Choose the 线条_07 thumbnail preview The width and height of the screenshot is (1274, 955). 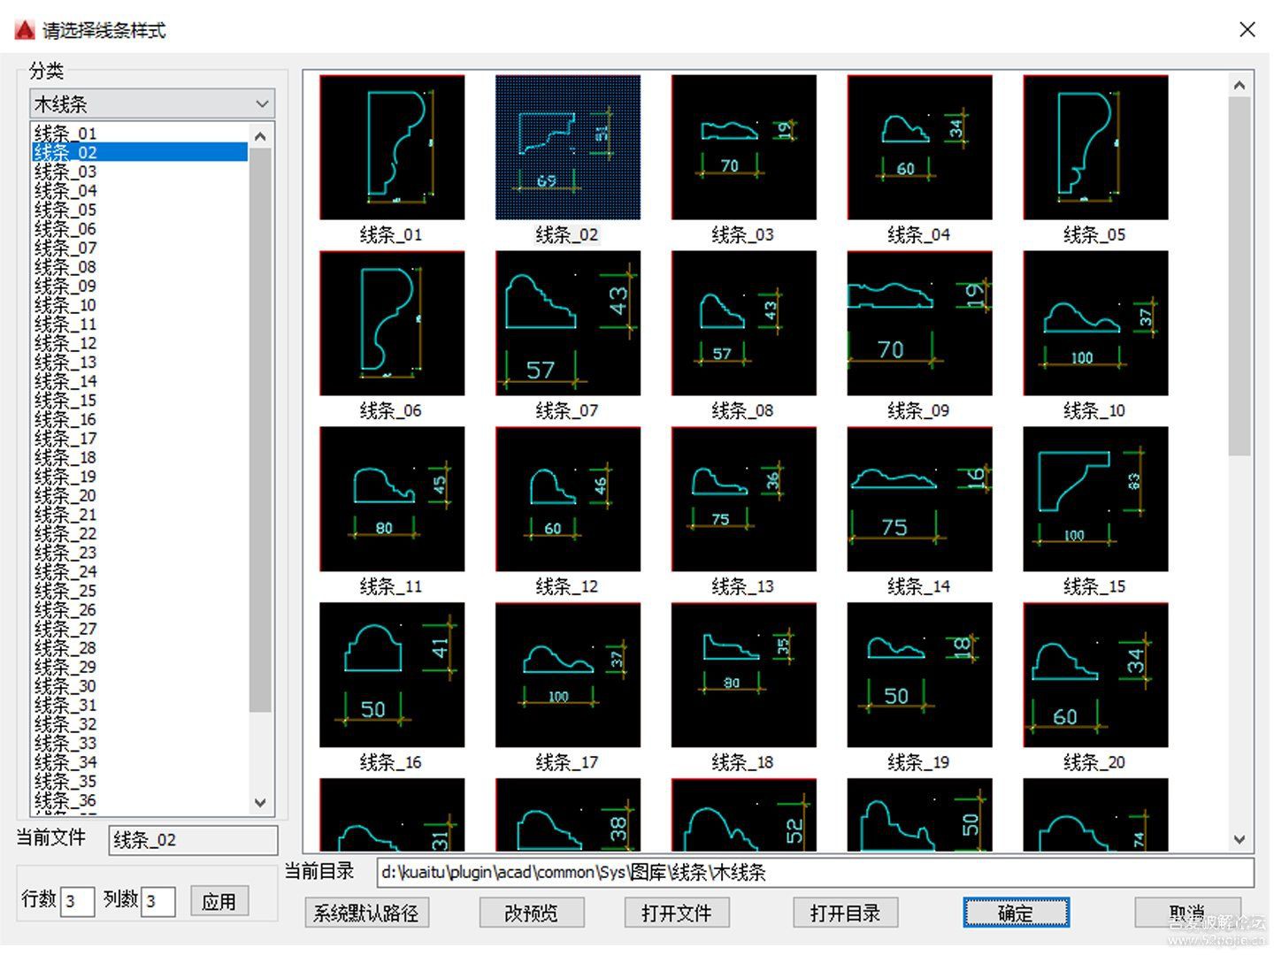click(567, 323)
